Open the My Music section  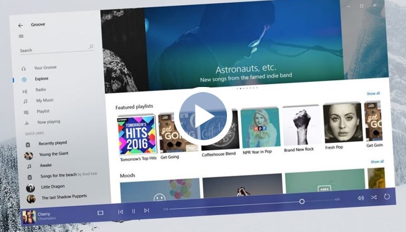45,100
